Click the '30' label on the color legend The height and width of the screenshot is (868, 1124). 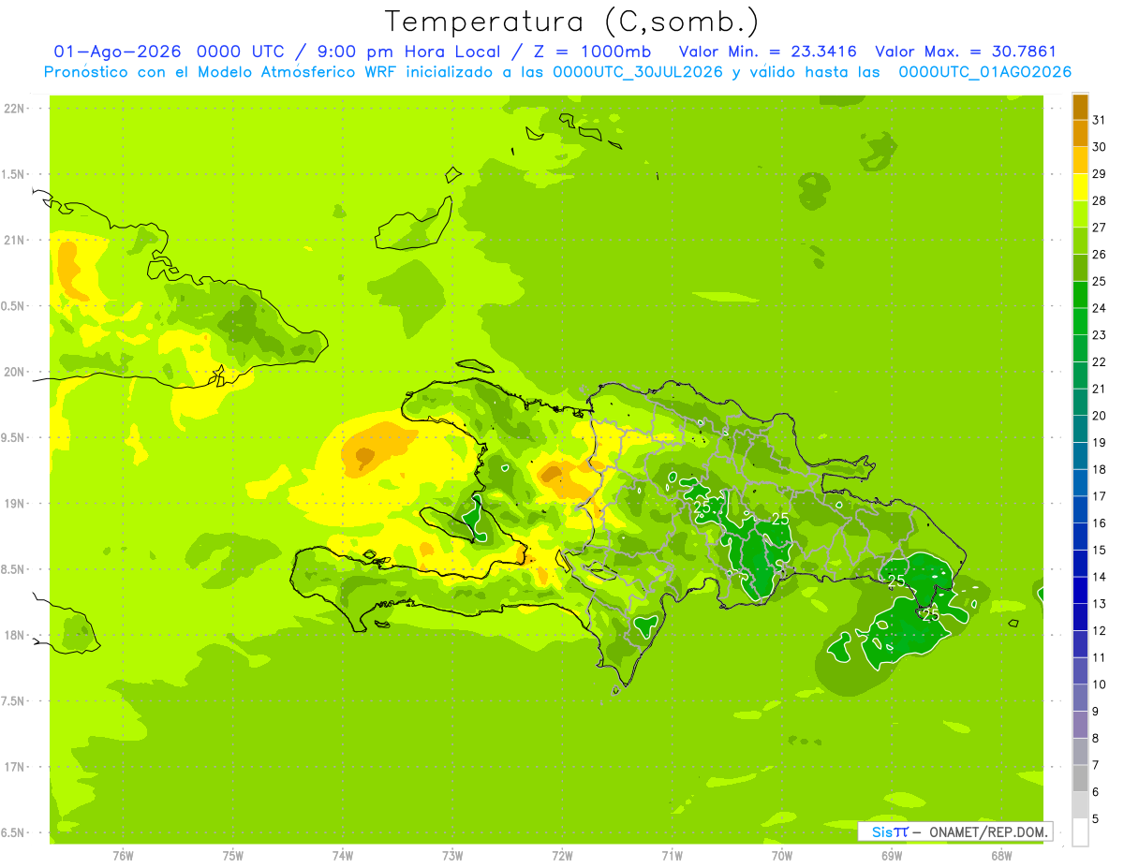click(1100, 147)
